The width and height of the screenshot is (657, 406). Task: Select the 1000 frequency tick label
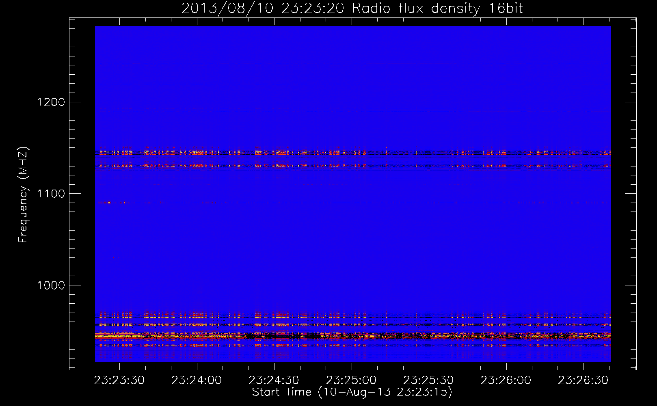tap(51, 285)
